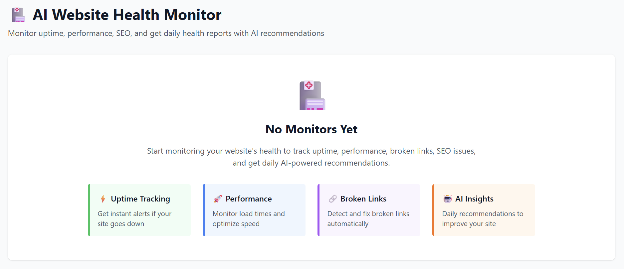Click the No Monitors Yet heading

311,129
